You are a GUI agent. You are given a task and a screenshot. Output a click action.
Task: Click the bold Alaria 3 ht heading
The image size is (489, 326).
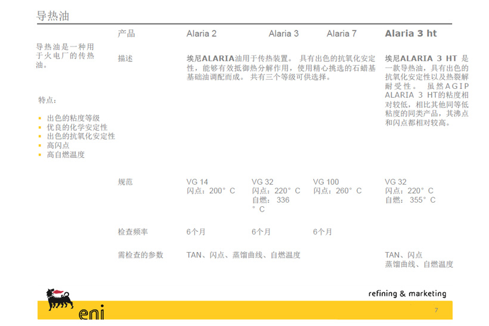(411, 33)
